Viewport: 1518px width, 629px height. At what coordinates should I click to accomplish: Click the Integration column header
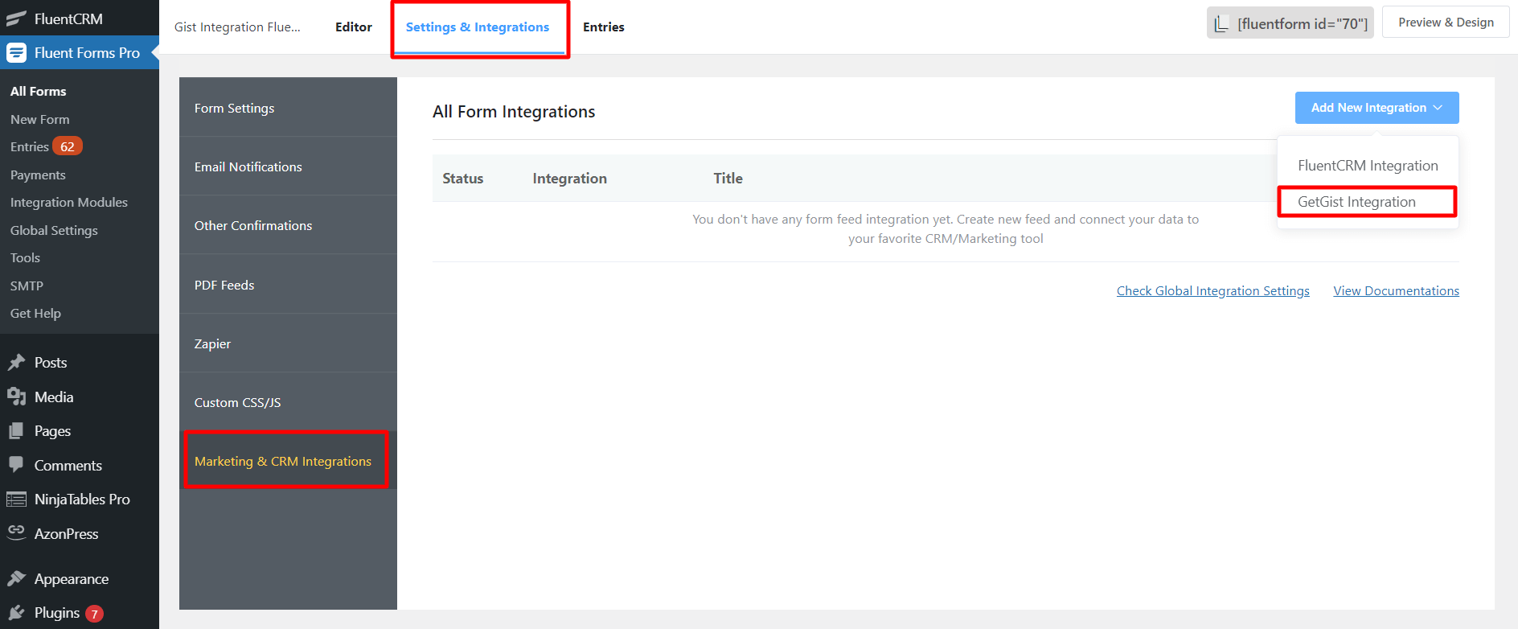569,179
